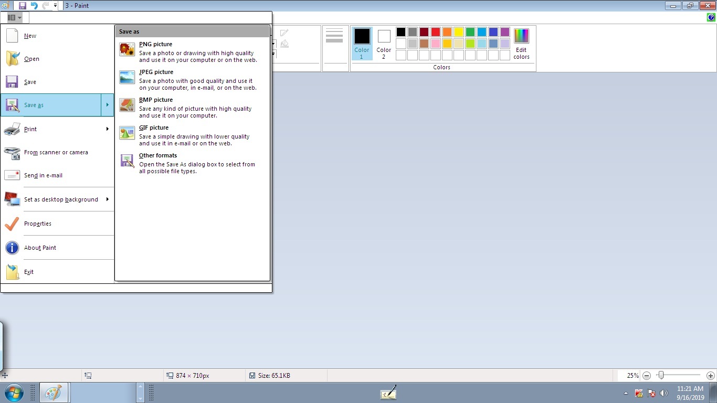Select Color 1 foreground button
Image resolution: width=717 pixels, height=403 pixels.
[362, 44]
